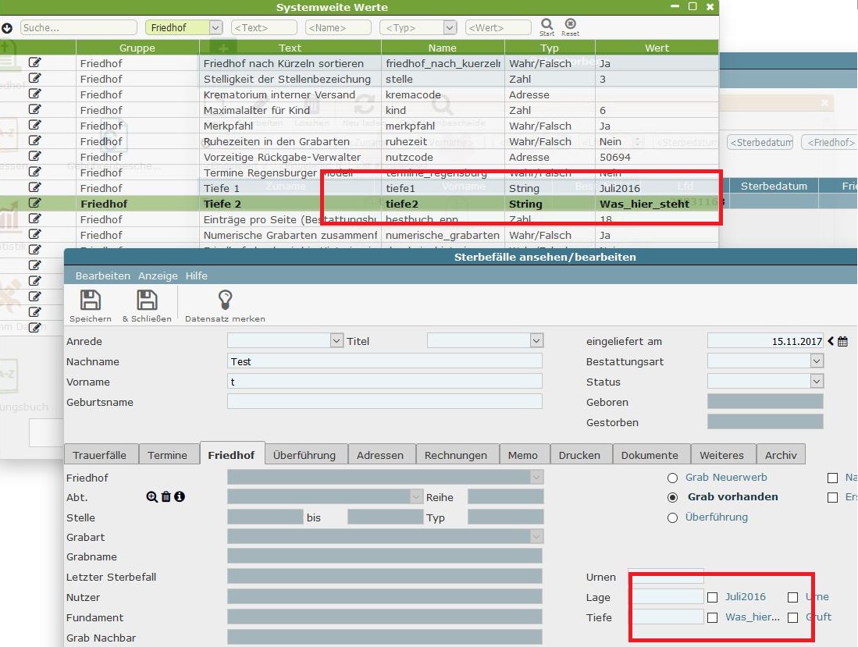Click the Datensatz merken lightbulb icon
The width and height of the screenshot is (858, 647).
coord(225,300)
